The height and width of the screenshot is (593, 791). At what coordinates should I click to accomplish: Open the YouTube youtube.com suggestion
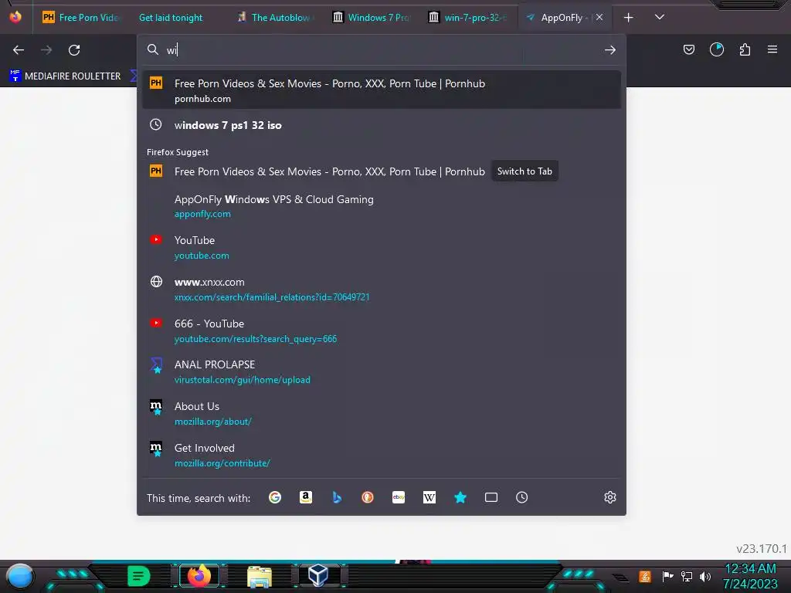[x=382, y=248]
